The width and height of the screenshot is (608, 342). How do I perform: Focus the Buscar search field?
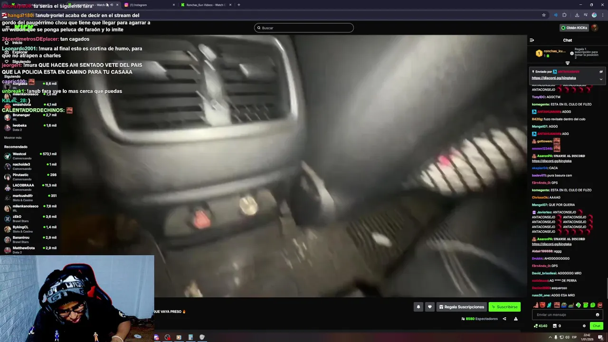click(304, 28)
